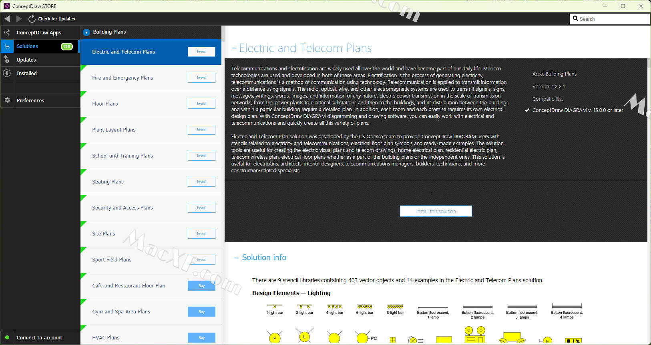
Task: Buy Cafe and Restaurant Floor Plan
Action: point(201,286)
